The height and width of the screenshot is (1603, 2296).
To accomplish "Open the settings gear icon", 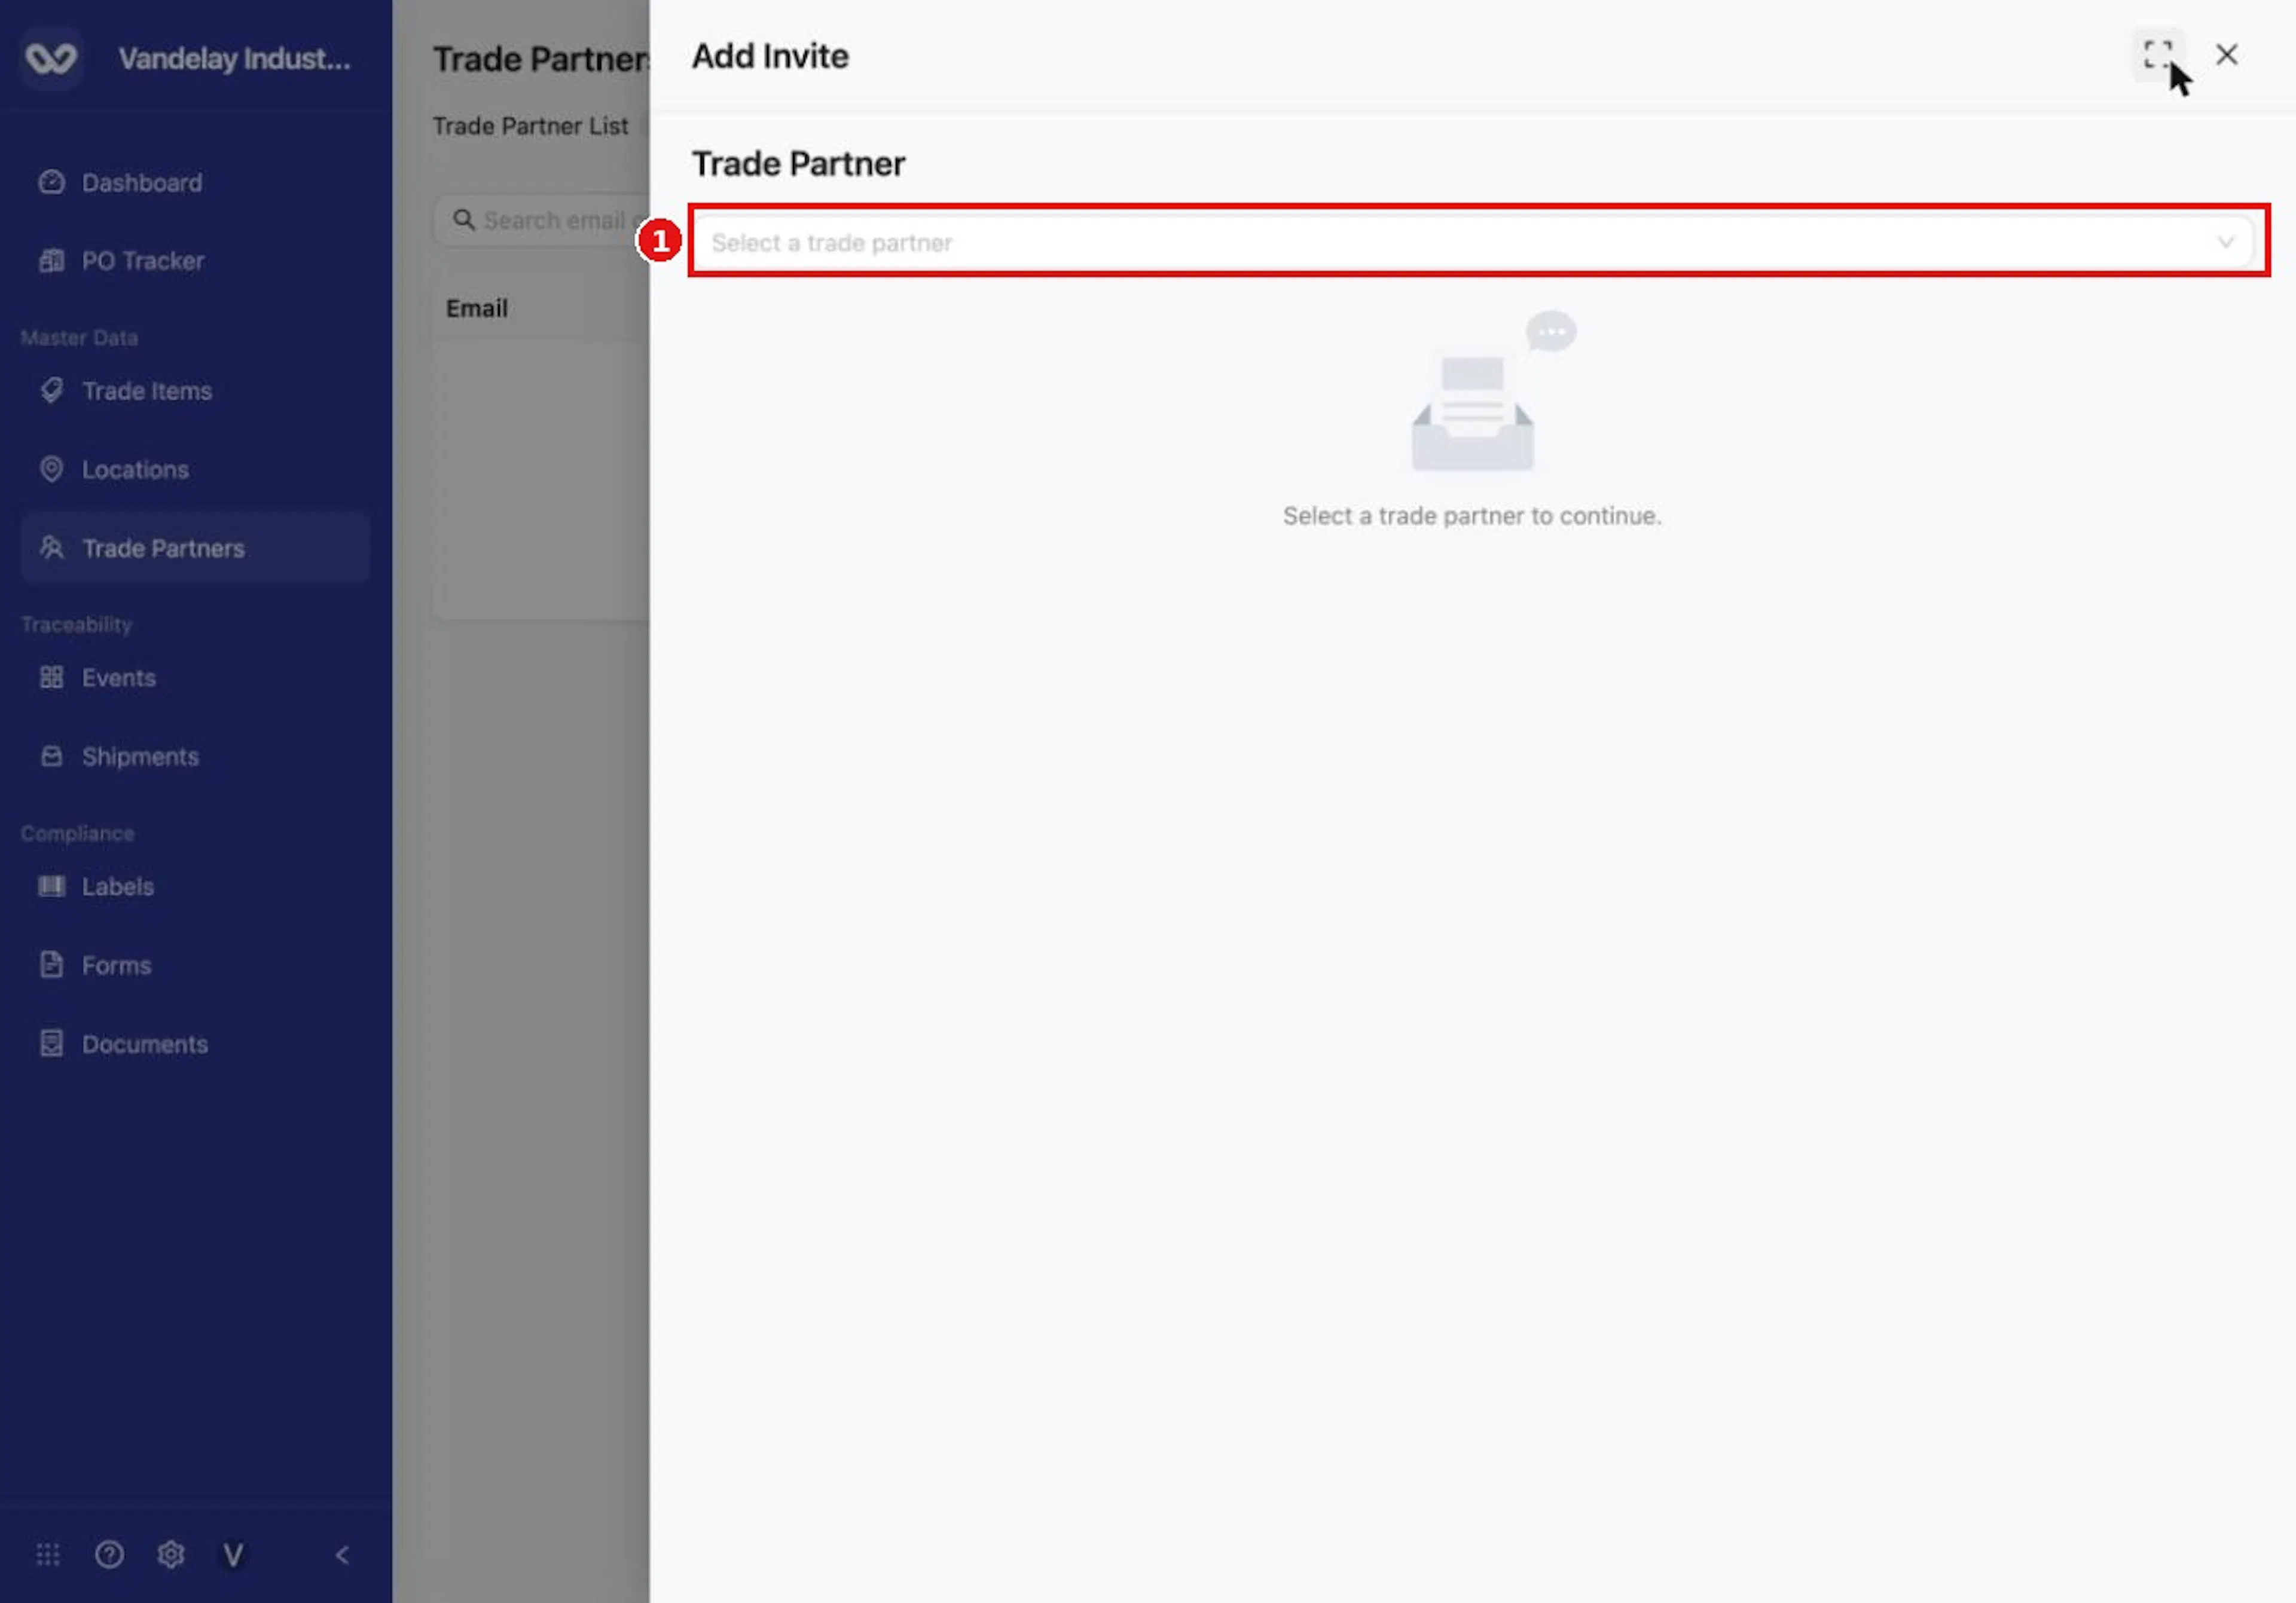I will (x=171, y=1555).
